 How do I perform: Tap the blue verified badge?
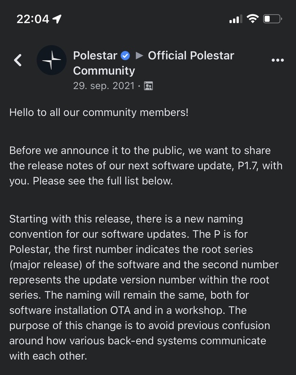(125, 56)
